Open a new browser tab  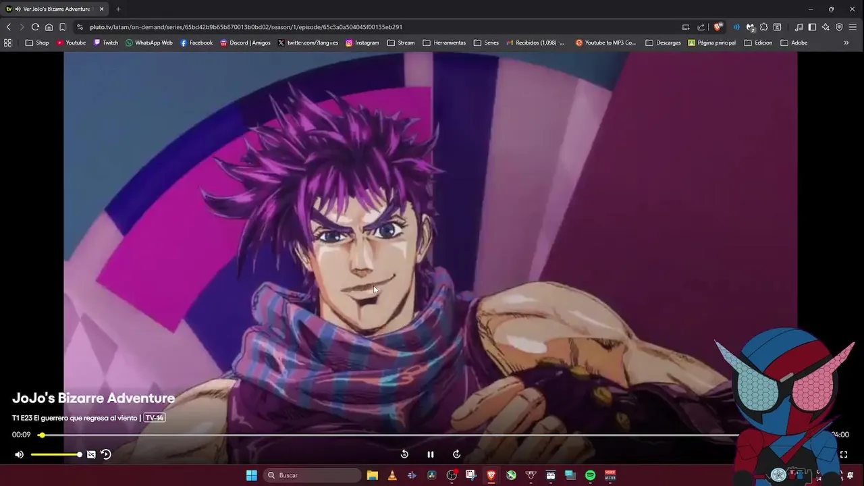[118, 9]
